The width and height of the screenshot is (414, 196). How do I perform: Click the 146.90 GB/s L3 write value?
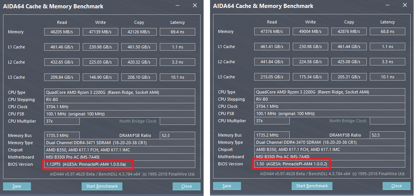[100, 78]
